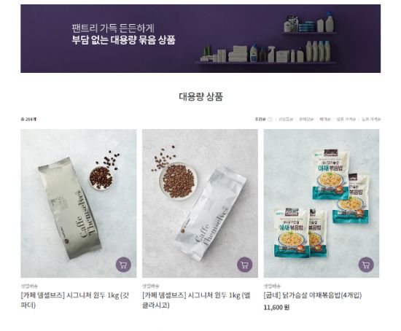Open the 대용량 묶음 상품 banner
The width and height of the screenshot is (401, 331).
point(200,39)
